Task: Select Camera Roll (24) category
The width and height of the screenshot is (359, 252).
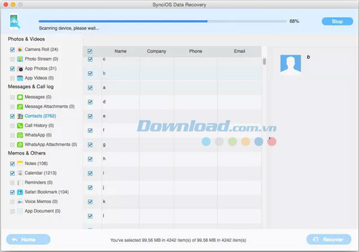Action: (41, 50)
